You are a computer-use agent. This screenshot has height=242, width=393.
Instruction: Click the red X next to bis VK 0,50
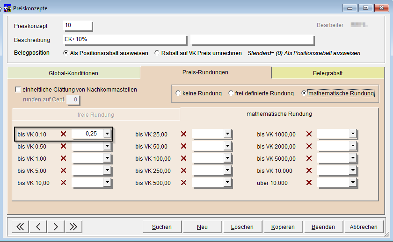click(64, 146)
